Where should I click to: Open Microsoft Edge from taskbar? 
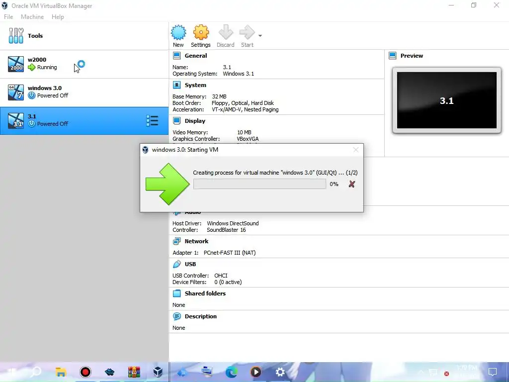[232, 372]
